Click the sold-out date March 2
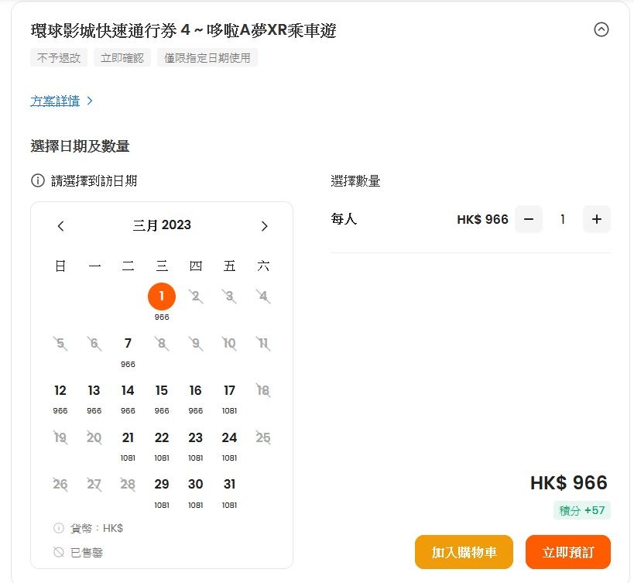Screen dimensions: 634x583 tap(196, 297)
